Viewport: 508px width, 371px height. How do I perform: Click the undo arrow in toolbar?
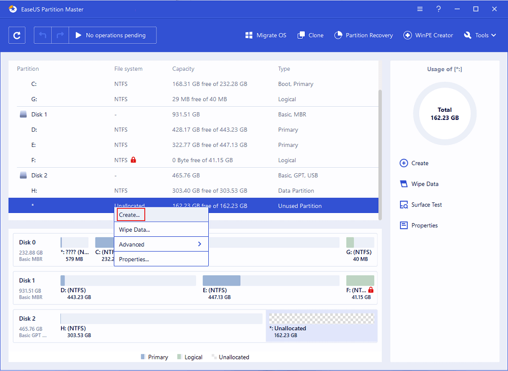tap(43, 35)
